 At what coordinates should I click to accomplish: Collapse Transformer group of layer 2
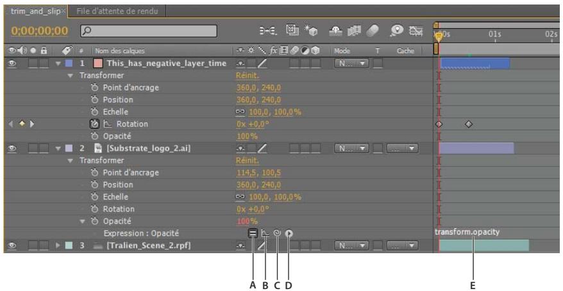tap(71, 161)
